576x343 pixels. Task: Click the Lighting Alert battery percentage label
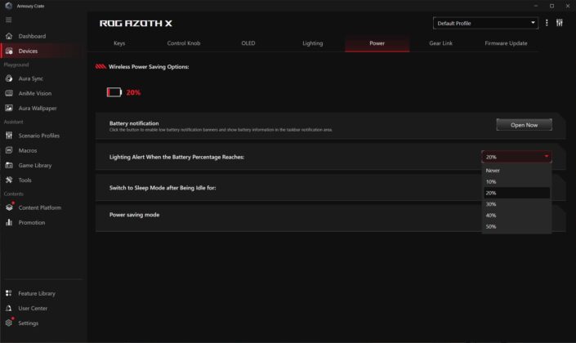pos(176,157)
